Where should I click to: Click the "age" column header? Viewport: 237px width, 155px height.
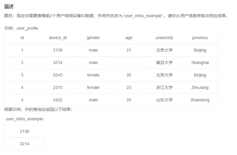tap(129, 38)
